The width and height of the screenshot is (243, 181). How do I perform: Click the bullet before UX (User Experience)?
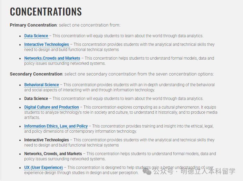pyautogui.click(x=20, y=168)
